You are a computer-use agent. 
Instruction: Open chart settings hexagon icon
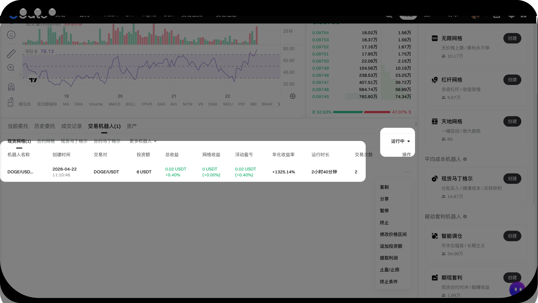(x=293, y=96)
